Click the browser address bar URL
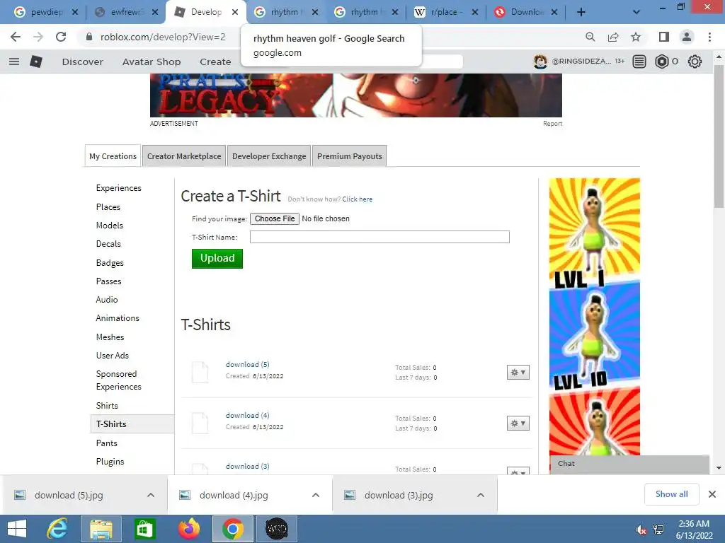 coord(163,37)
